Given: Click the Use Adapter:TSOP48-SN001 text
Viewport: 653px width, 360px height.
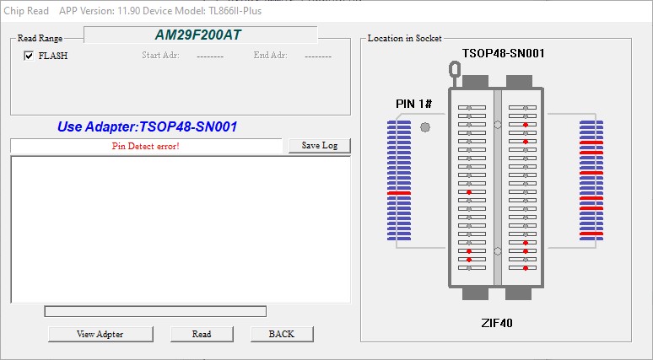Looking at the screenshot, I should tap(147, 126).
